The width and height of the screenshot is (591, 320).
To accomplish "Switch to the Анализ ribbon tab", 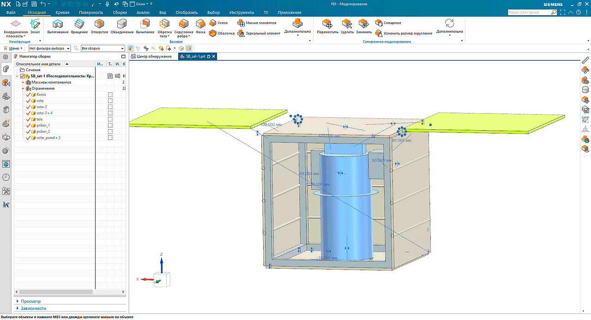I will point(143,12).
